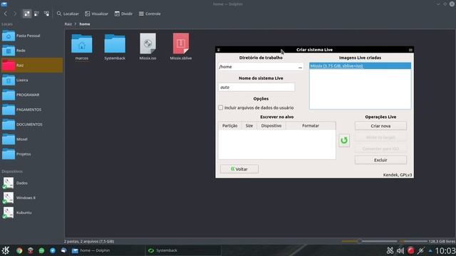
Task: Click the 10:03 clock
Action: point(445,251)
